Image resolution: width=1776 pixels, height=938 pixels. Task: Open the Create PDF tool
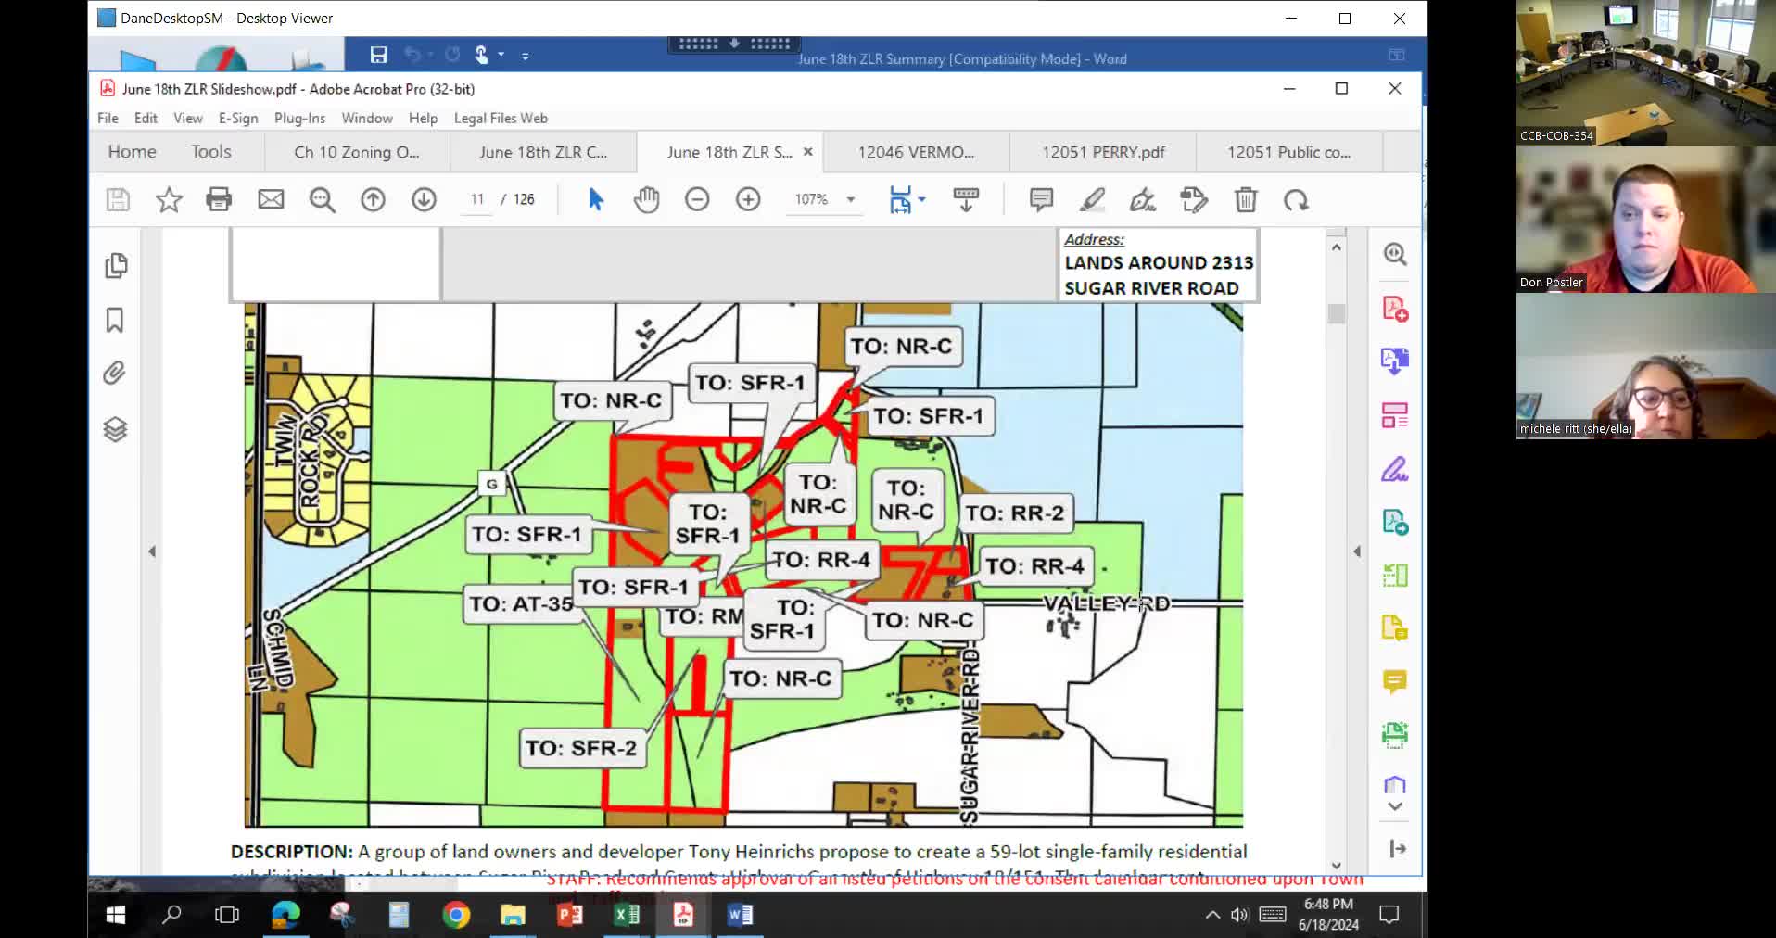point(1395,310)
